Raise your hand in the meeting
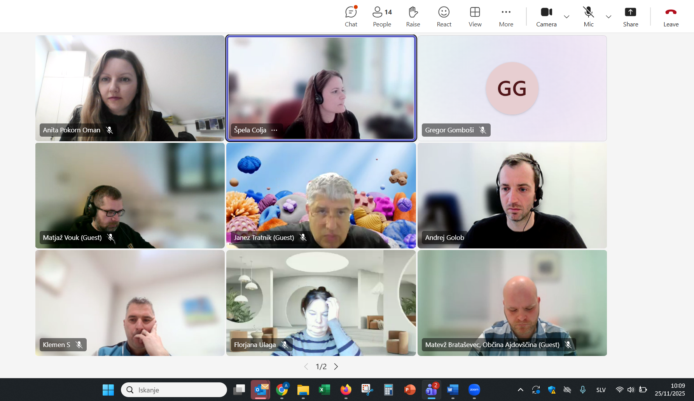The height and width of the screenshot is (401, 694). (413, 17)
